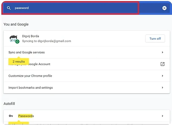Viewport: 172px width, 125px height.
Task: Open Import bookmarks and settings
Action: pyautogui.click(x=87, y=87)
